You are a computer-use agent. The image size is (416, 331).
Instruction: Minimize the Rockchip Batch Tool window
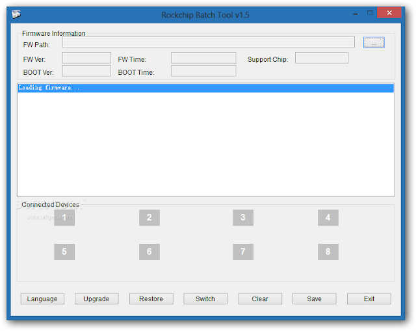(x=356, y=13)
